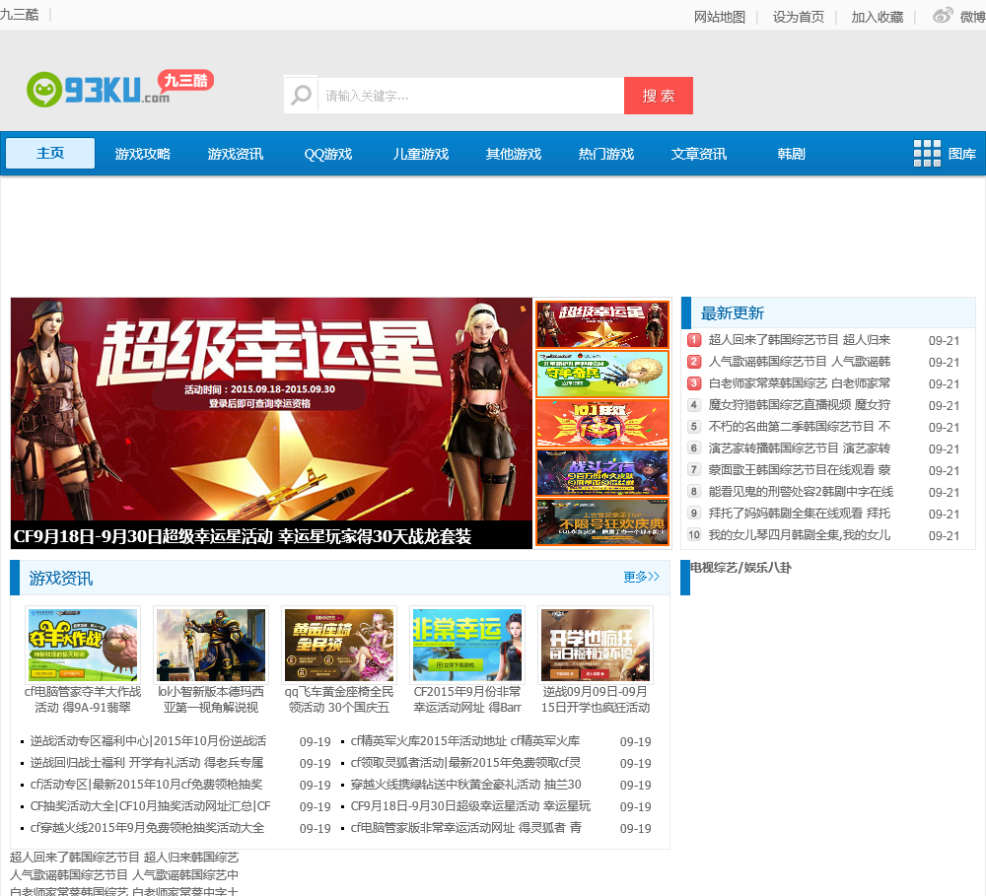Open caption link 逆战09月09日-09月15日开学也疯狂活动

(596, 699)
